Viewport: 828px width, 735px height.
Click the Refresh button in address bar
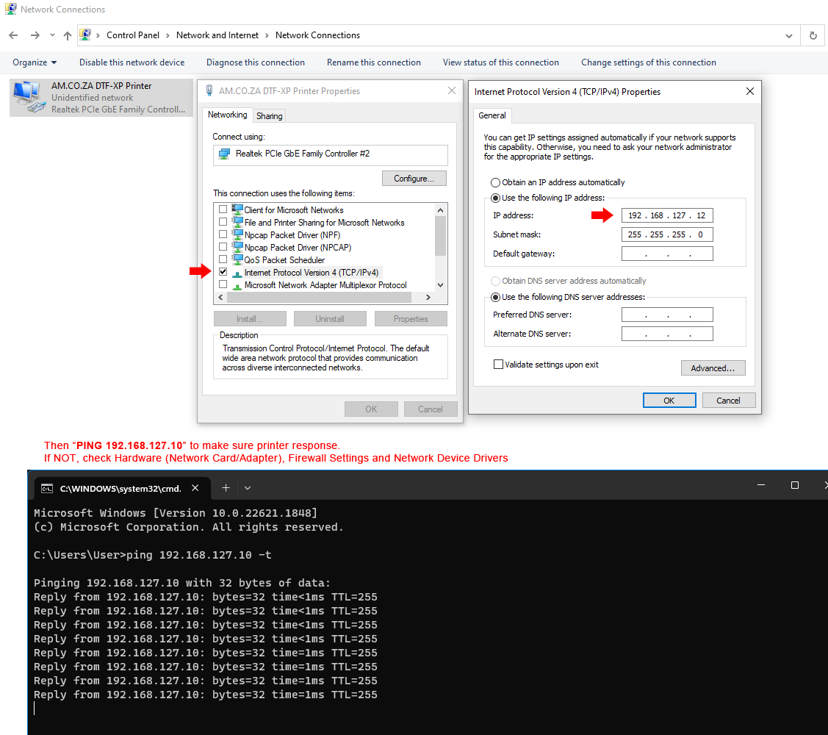(813, 35)
